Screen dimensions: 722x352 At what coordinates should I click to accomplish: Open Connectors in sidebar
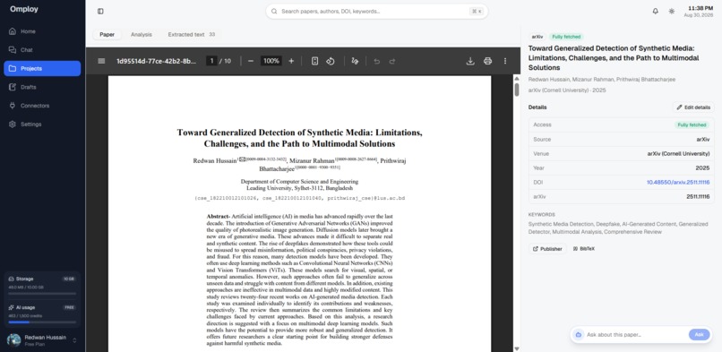pos(42,106)
